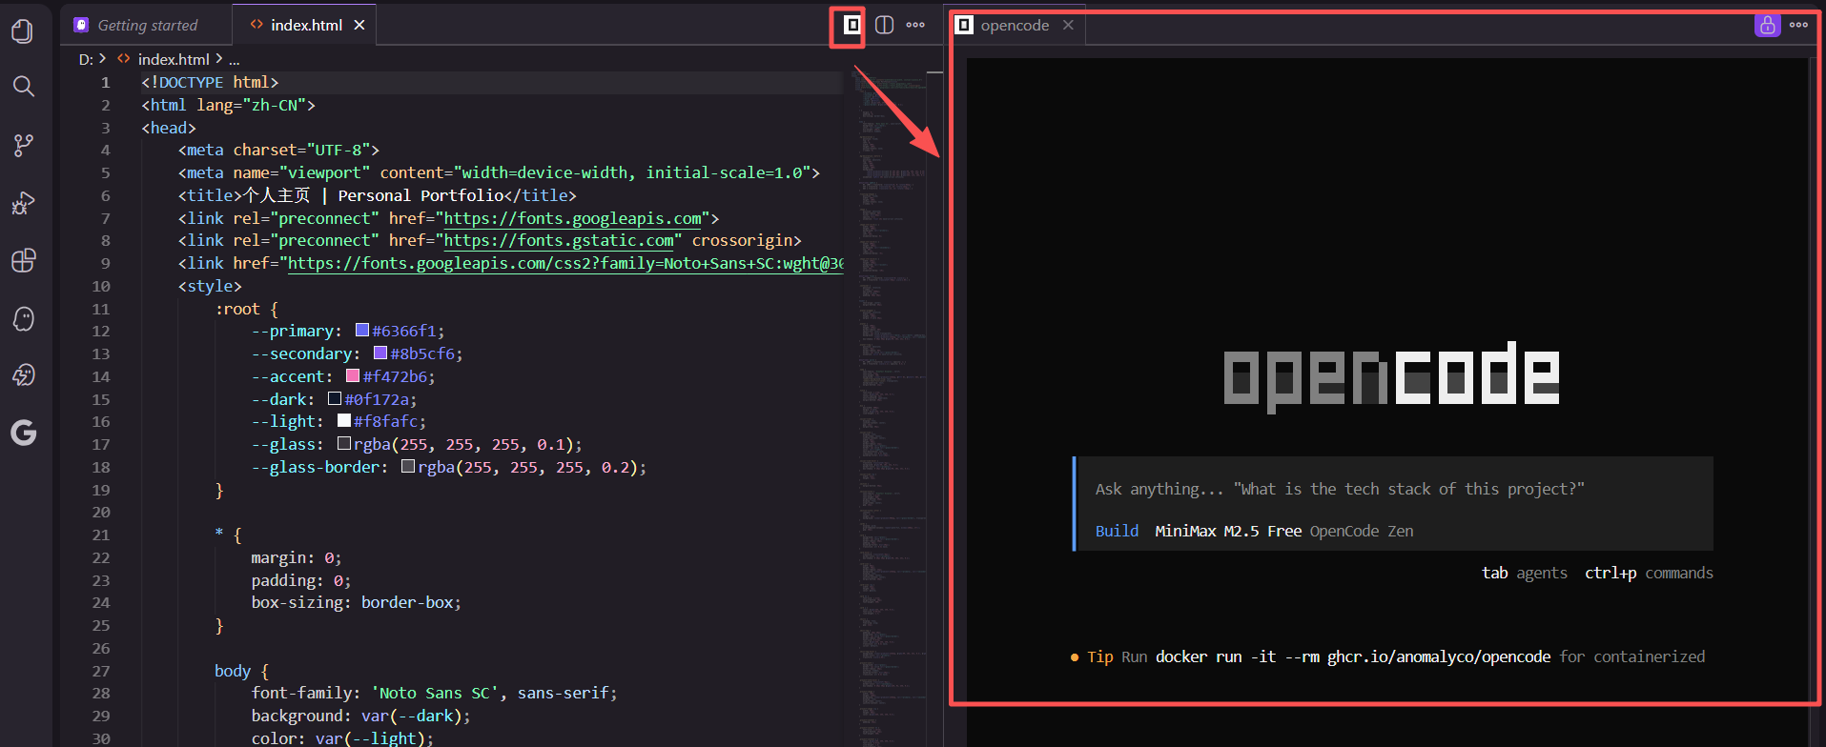Close the opencode tab

(1068, 26)
